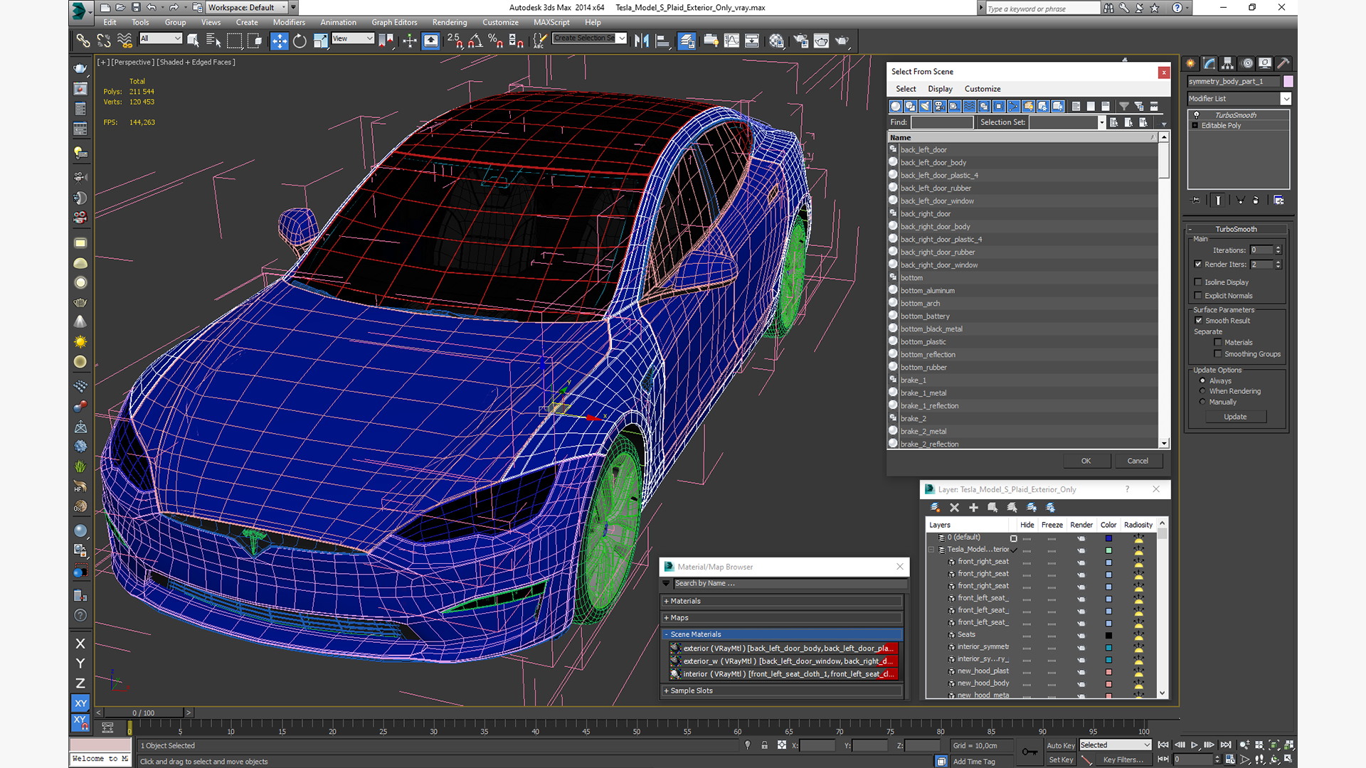Select the Select and Move tool

pyautogui.click(x=280, y=41)
